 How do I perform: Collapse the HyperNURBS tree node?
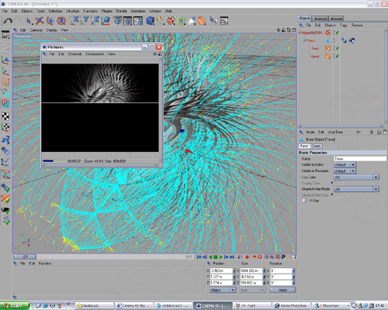point(300,33)
